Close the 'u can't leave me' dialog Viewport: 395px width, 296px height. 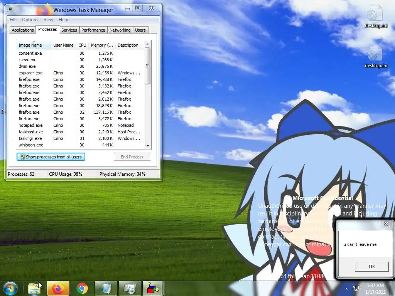[x=386, y=224]
